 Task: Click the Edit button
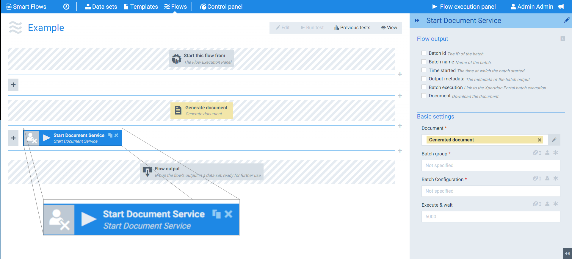pyautogui.click(x=283, y=28)
